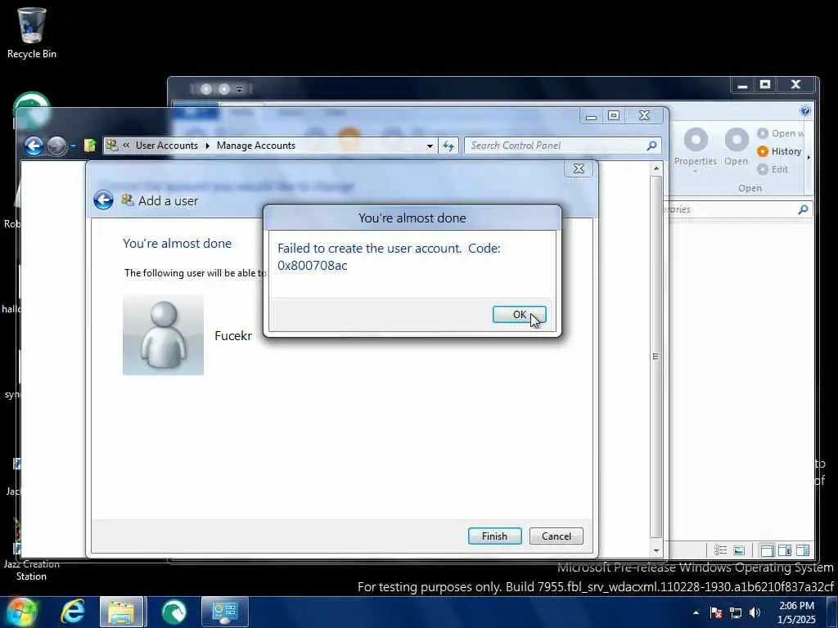Screen dimensions: 838x628
Task: Click Explorer ribbon help icon
Action: click(805, 110)
